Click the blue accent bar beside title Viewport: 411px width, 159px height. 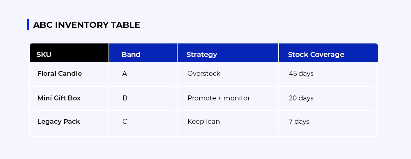(x=28, y=25)
